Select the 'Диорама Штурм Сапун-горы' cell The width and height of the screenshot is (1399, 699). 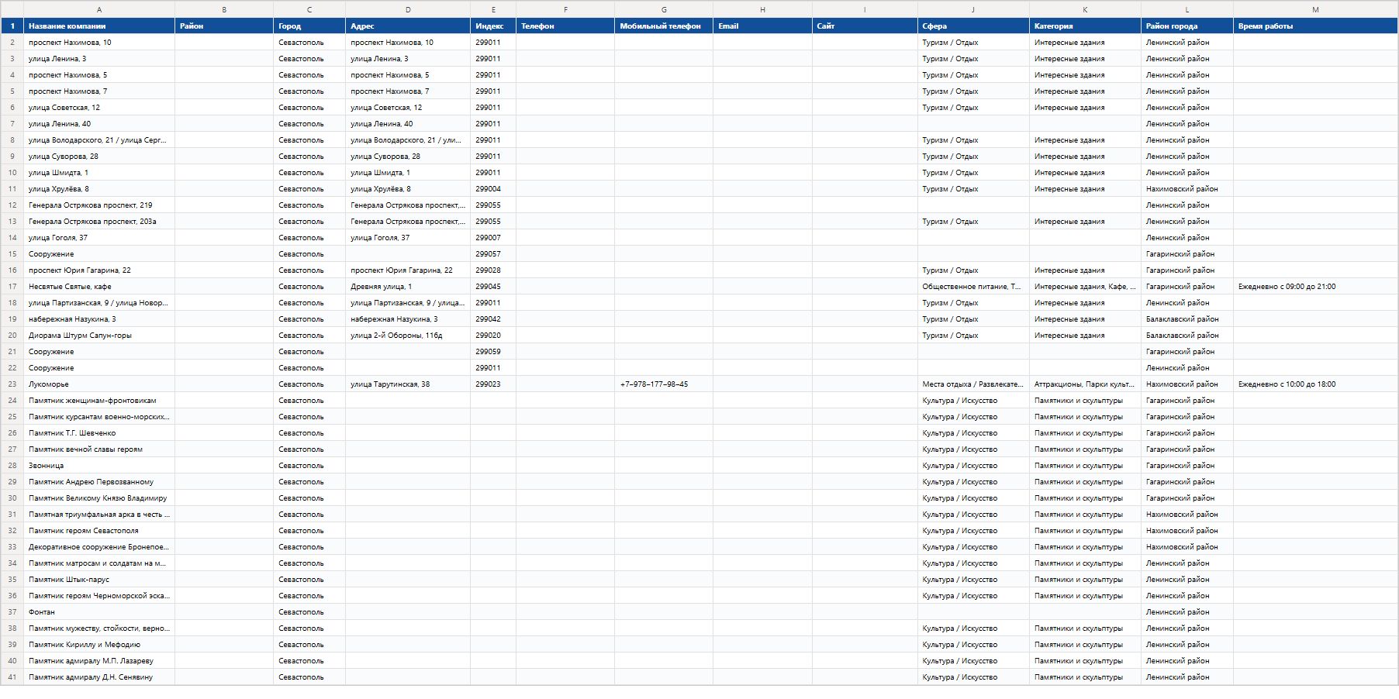[99, 336]
